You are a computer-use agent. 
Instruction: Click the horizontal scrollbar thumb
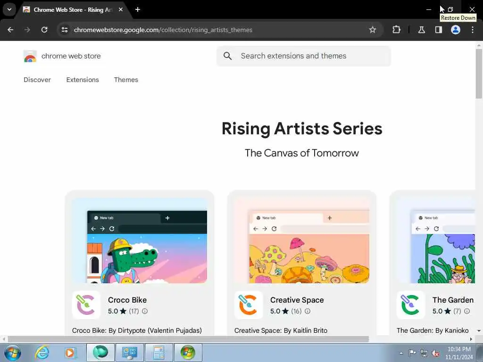(188, 339)
